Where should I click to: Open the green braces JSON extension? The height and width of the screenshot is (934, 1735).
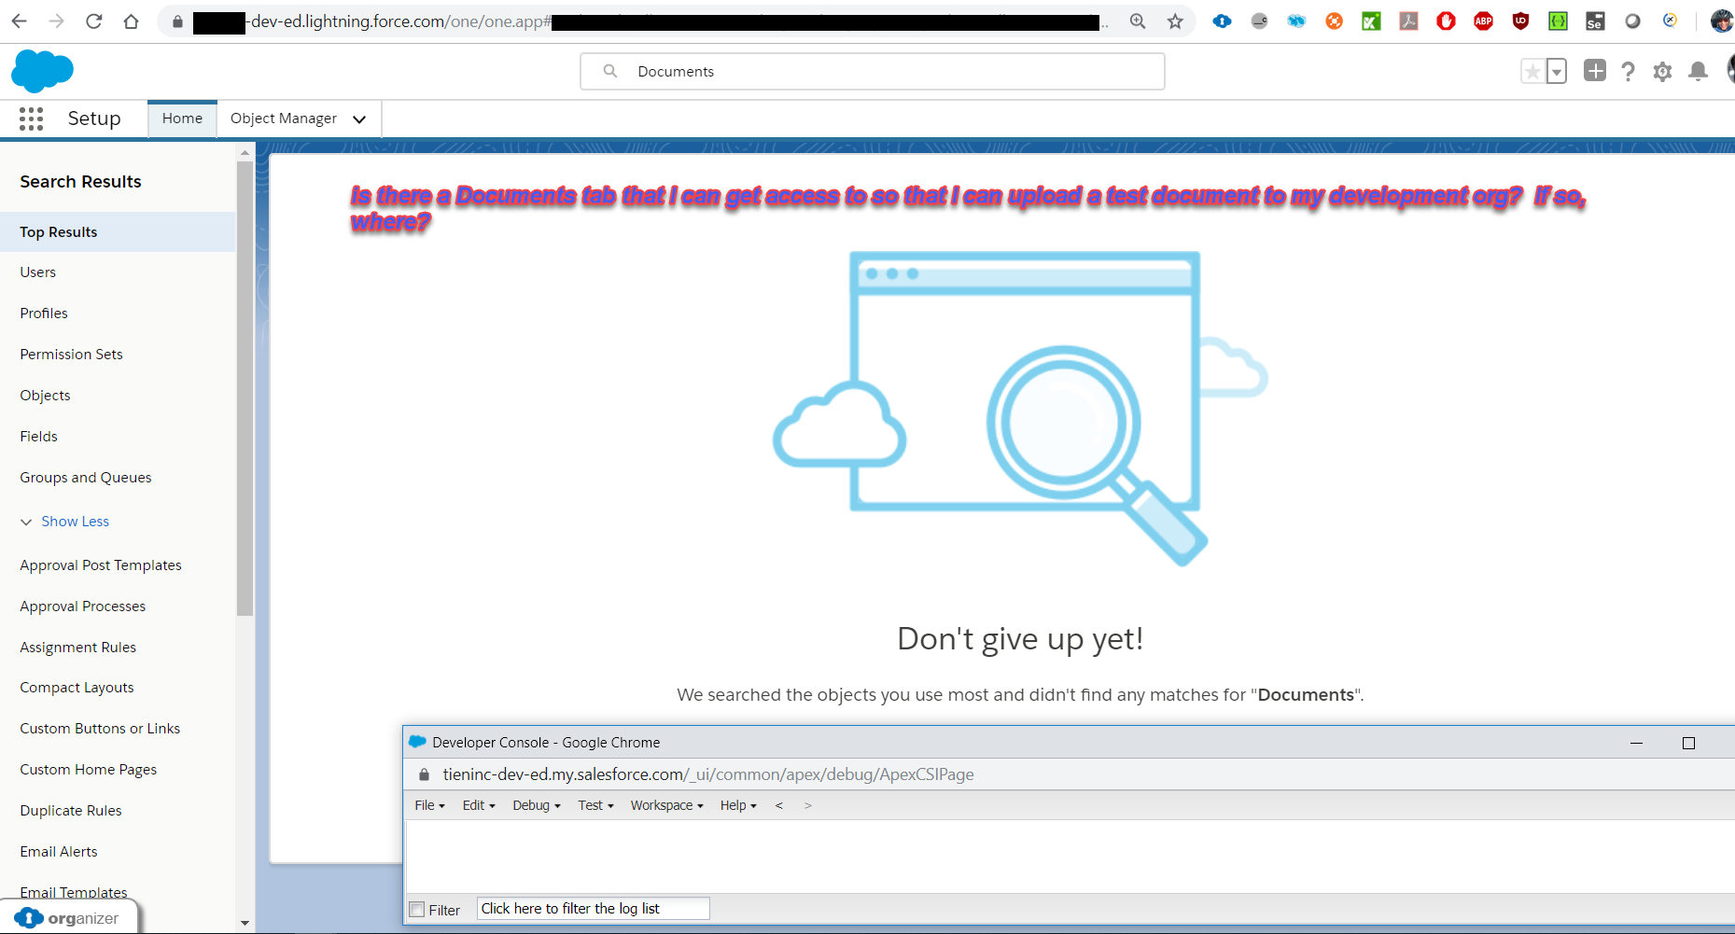(x=1558, y=21)
